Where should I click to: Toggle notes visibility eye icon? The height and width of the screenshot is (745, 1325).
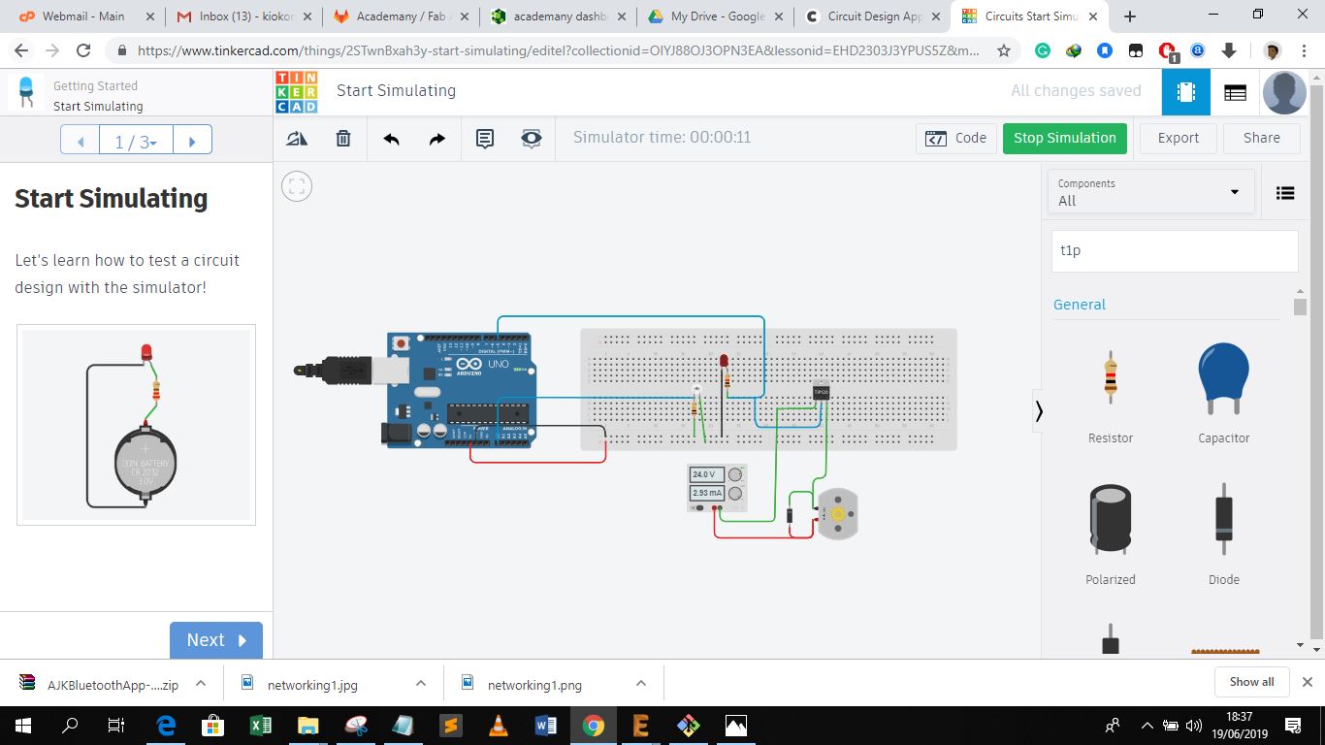(x=532, y=139)
